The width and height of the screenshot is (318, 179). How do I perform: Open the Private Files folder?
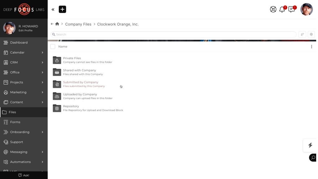(x=72, y=58)
